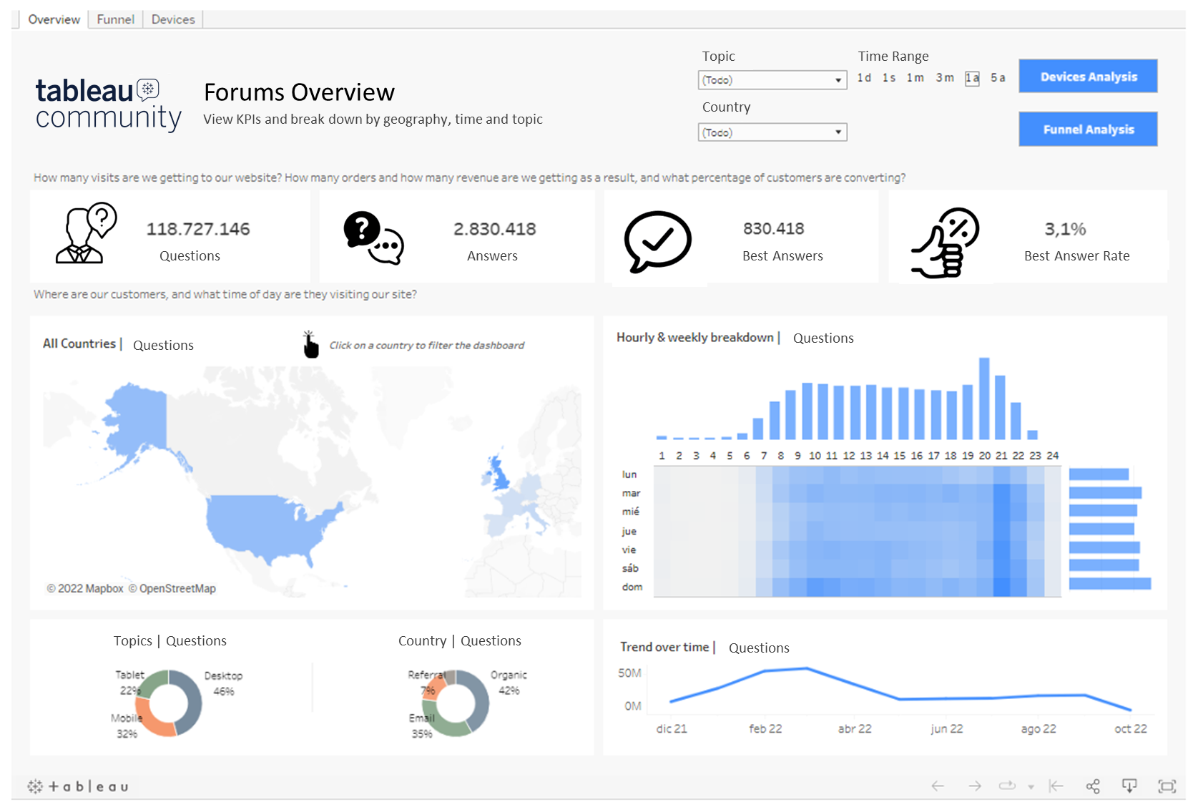Select the 1d time range option
Viewport: 1193px width, 805px height.
[864, 78]
